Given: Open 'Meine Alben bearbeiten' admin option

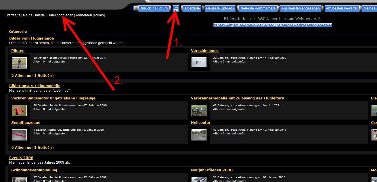Looking at the screenshot, I should point(268,25).
